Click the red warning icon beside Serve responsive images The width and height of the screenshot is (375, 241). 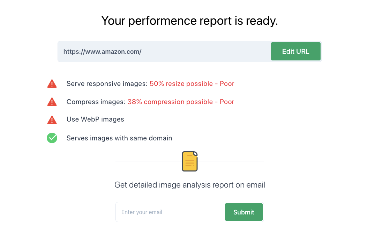pyautogui.click(x=52, y=83)
